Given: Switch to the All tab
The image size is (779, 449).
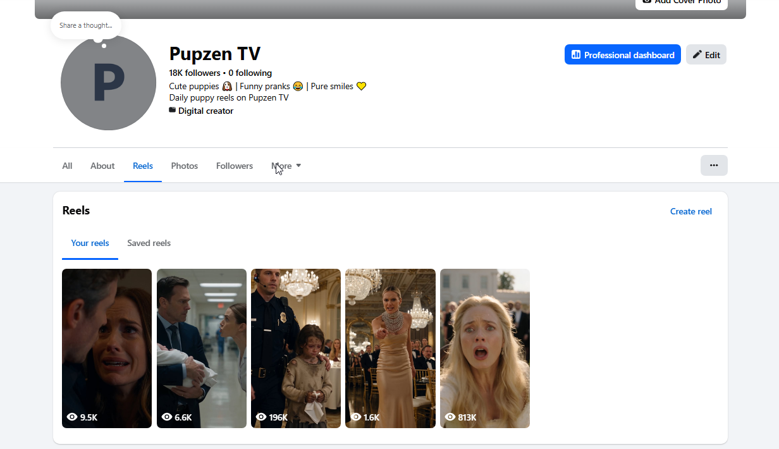Looking at the screenshot, I should [67, 166].
